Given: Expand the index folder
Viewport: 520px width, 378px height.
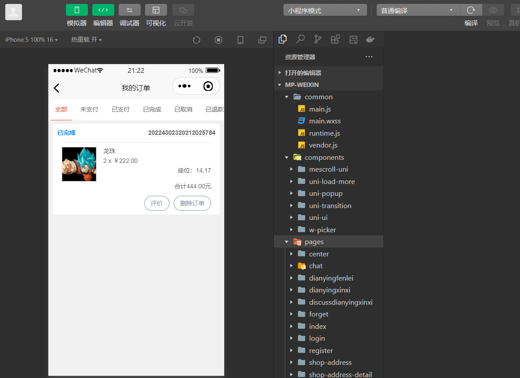Looking at the screenshot, I should point(329,327).
